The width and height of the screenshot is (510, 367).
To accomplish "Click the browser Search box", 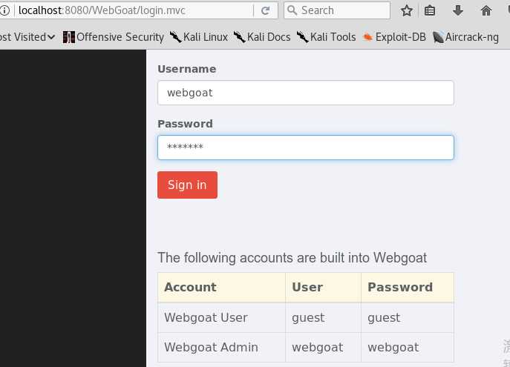I will click(x=337, y=10).
